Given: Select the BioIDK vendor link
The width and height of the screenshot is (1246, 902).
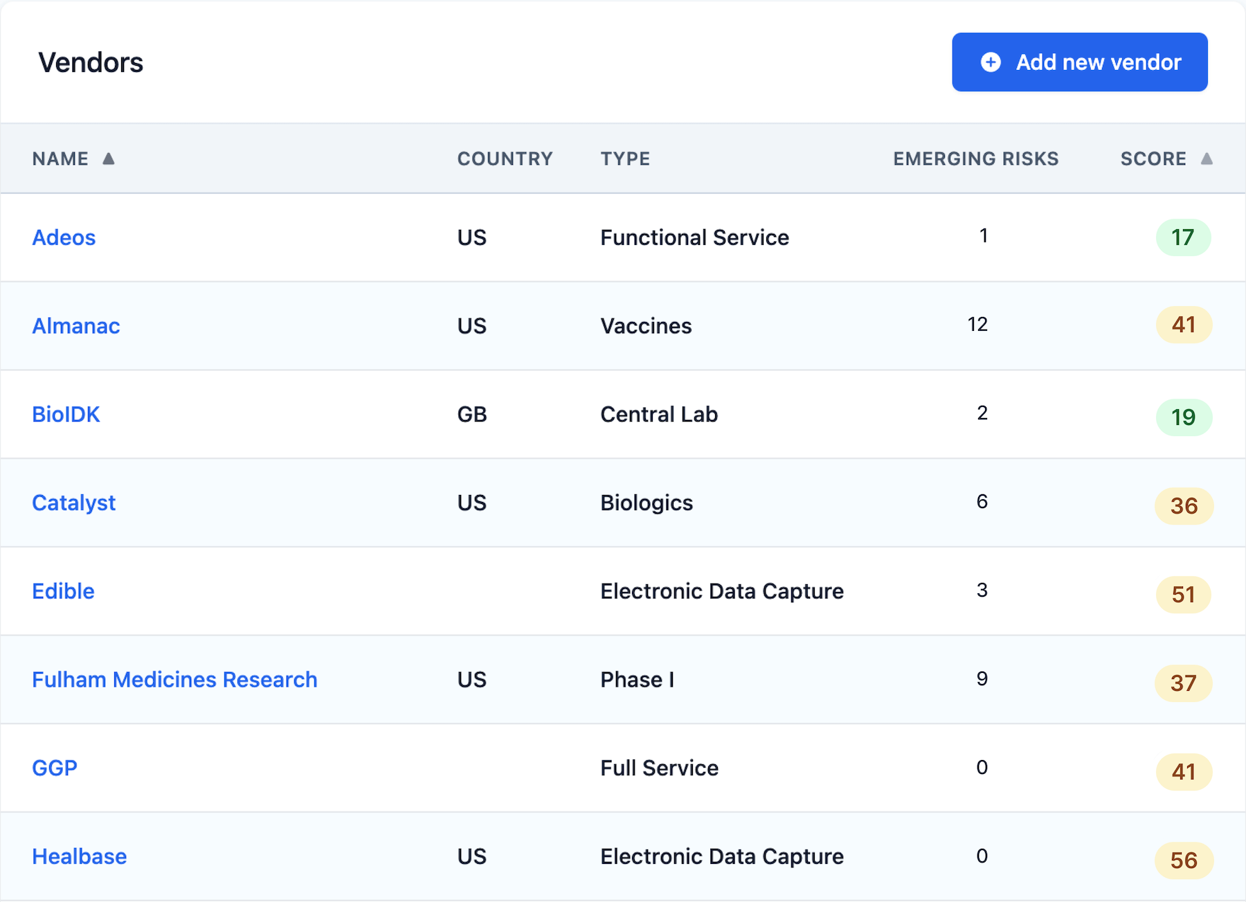Looking at the screenshot, I should [66, 414].
